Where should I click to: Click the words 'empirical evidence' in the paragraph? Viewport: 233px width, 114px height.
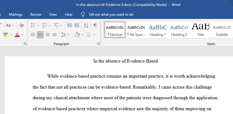[x=117, y=109]
